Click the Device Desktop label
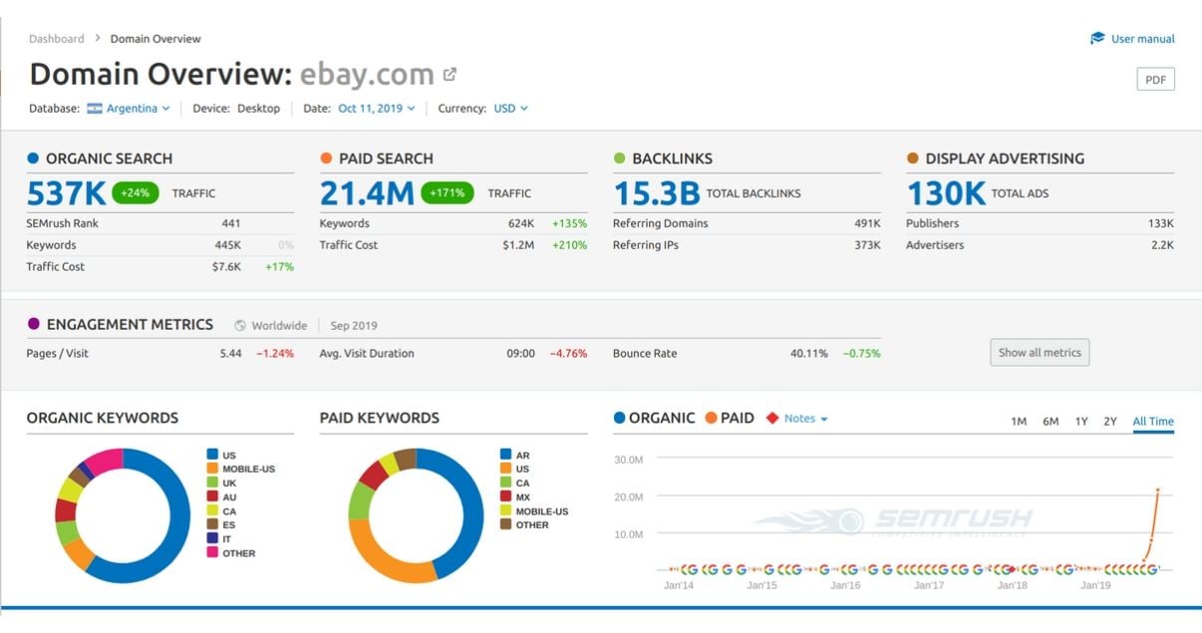The width and height of the screenshot is (1202, 633). pyautogui.click(x=236, y=109)
